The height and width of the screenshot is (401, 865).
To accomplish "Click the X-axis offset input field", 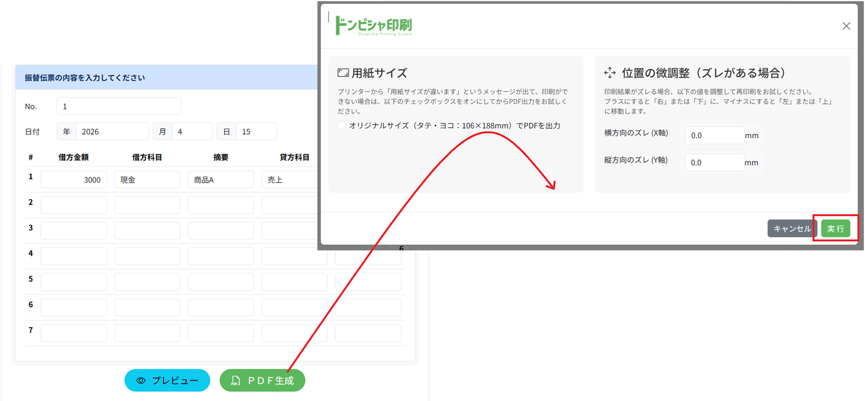I will (x=713, y=136).
